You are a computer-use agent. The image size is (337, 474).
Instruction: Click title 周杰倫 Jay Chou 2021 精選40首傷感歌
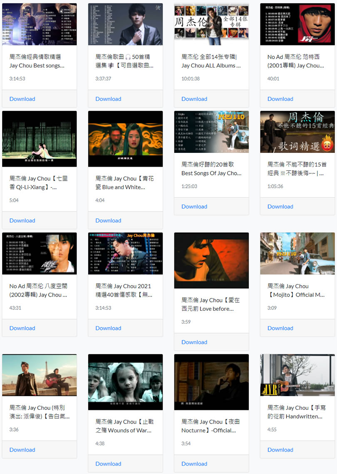click(x=124, y=290)
